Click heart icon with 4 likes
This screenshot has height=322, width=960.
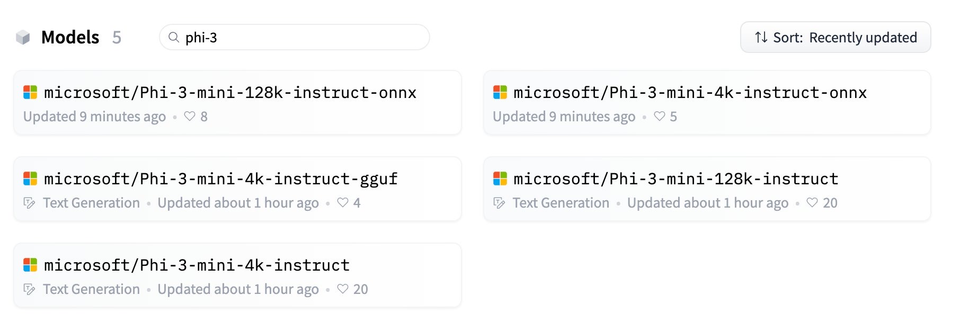(x=343, y=202)
